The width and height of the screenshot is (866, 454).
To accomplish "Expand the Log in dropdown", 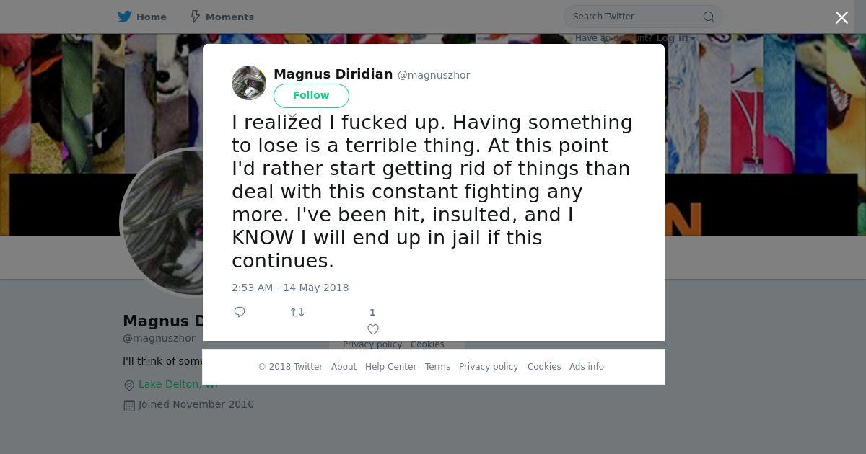I will [675, 38].
